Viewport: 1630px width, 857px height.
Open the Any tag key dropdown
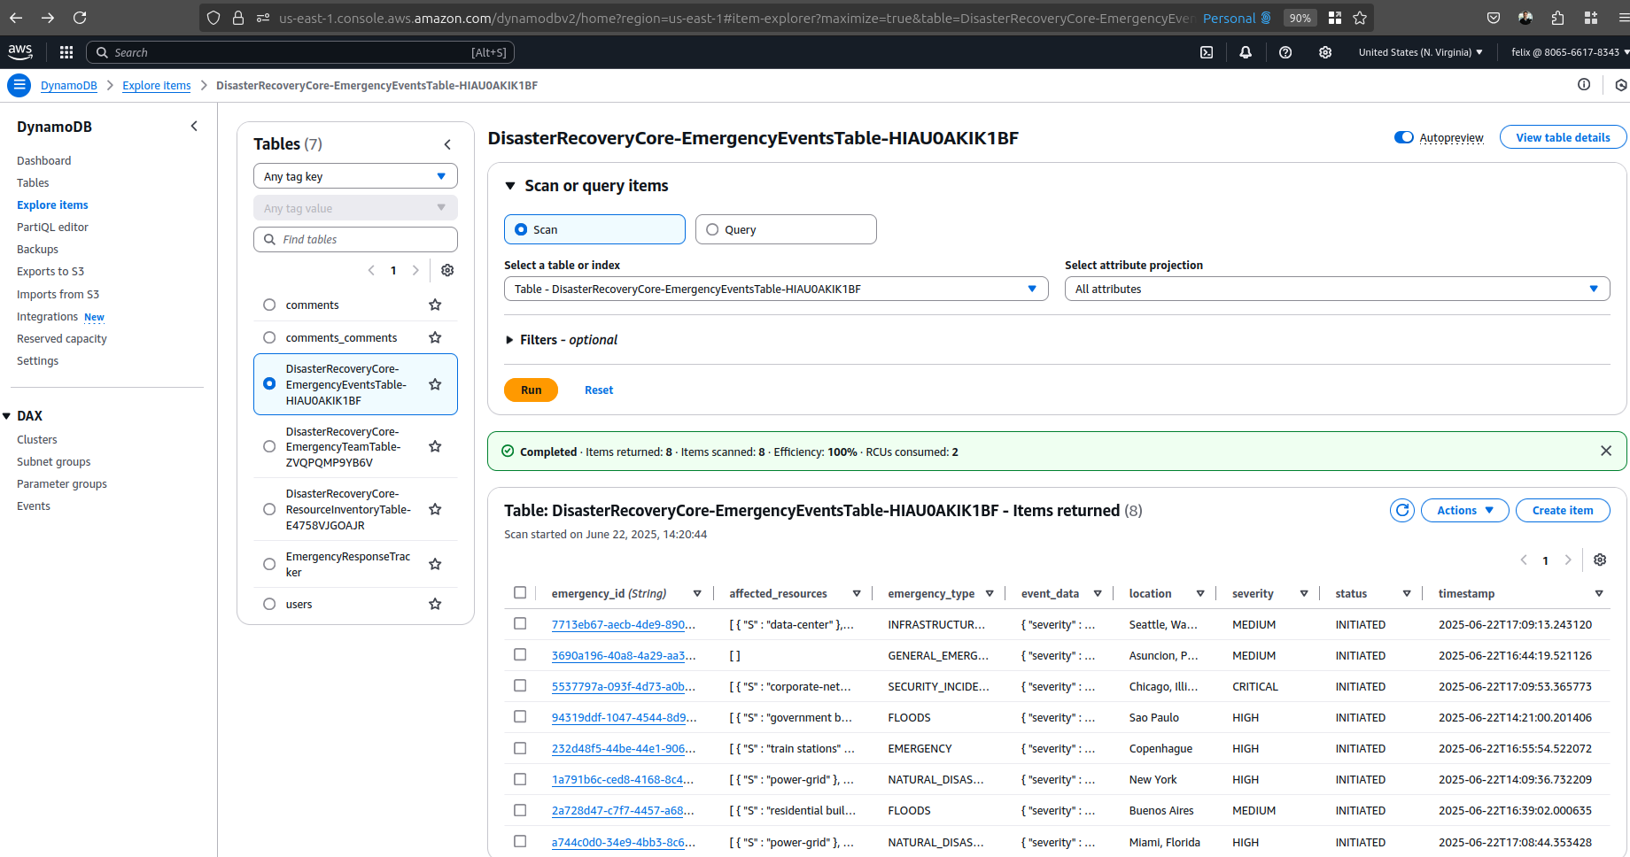(355, 176)
